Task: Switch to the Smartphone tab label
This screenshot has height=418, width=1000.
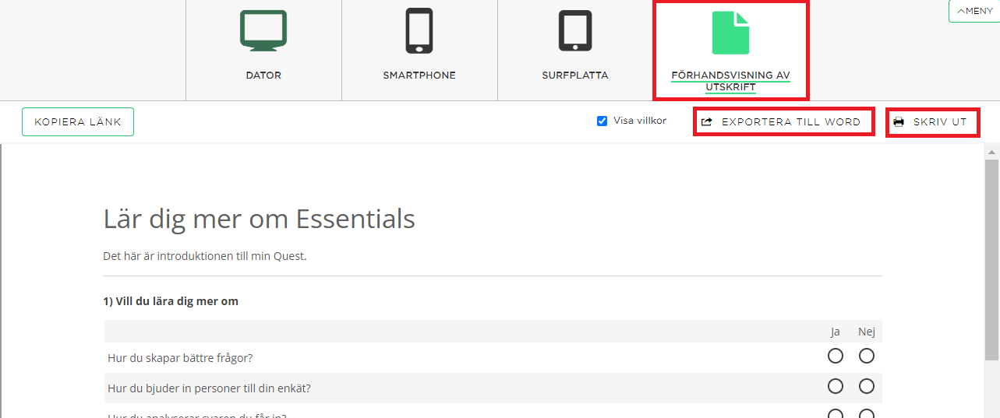Action: point(419,76)
